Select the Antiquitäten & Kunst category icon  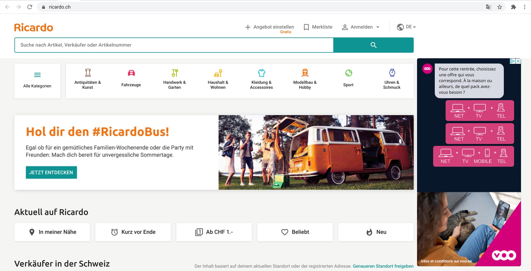pos(88,73)
